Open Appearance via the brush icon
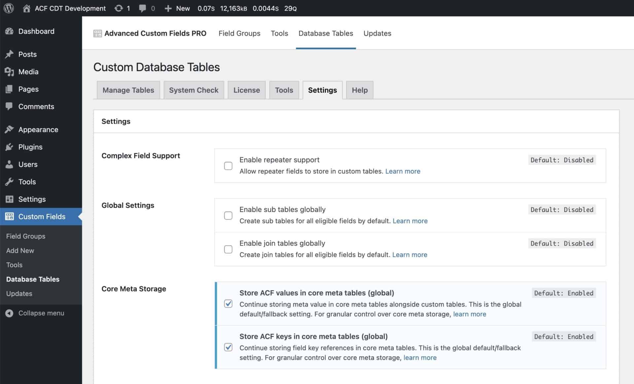This screenshot has width=634, height=384. coord(10,129)
